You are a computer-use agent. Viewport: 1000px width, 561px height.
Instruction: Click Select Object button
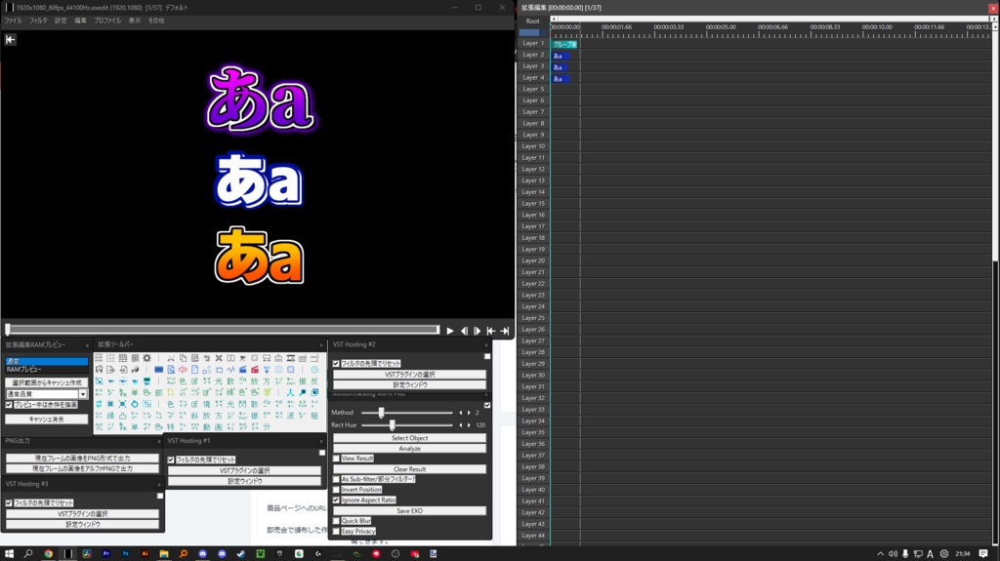pos(409,438)
